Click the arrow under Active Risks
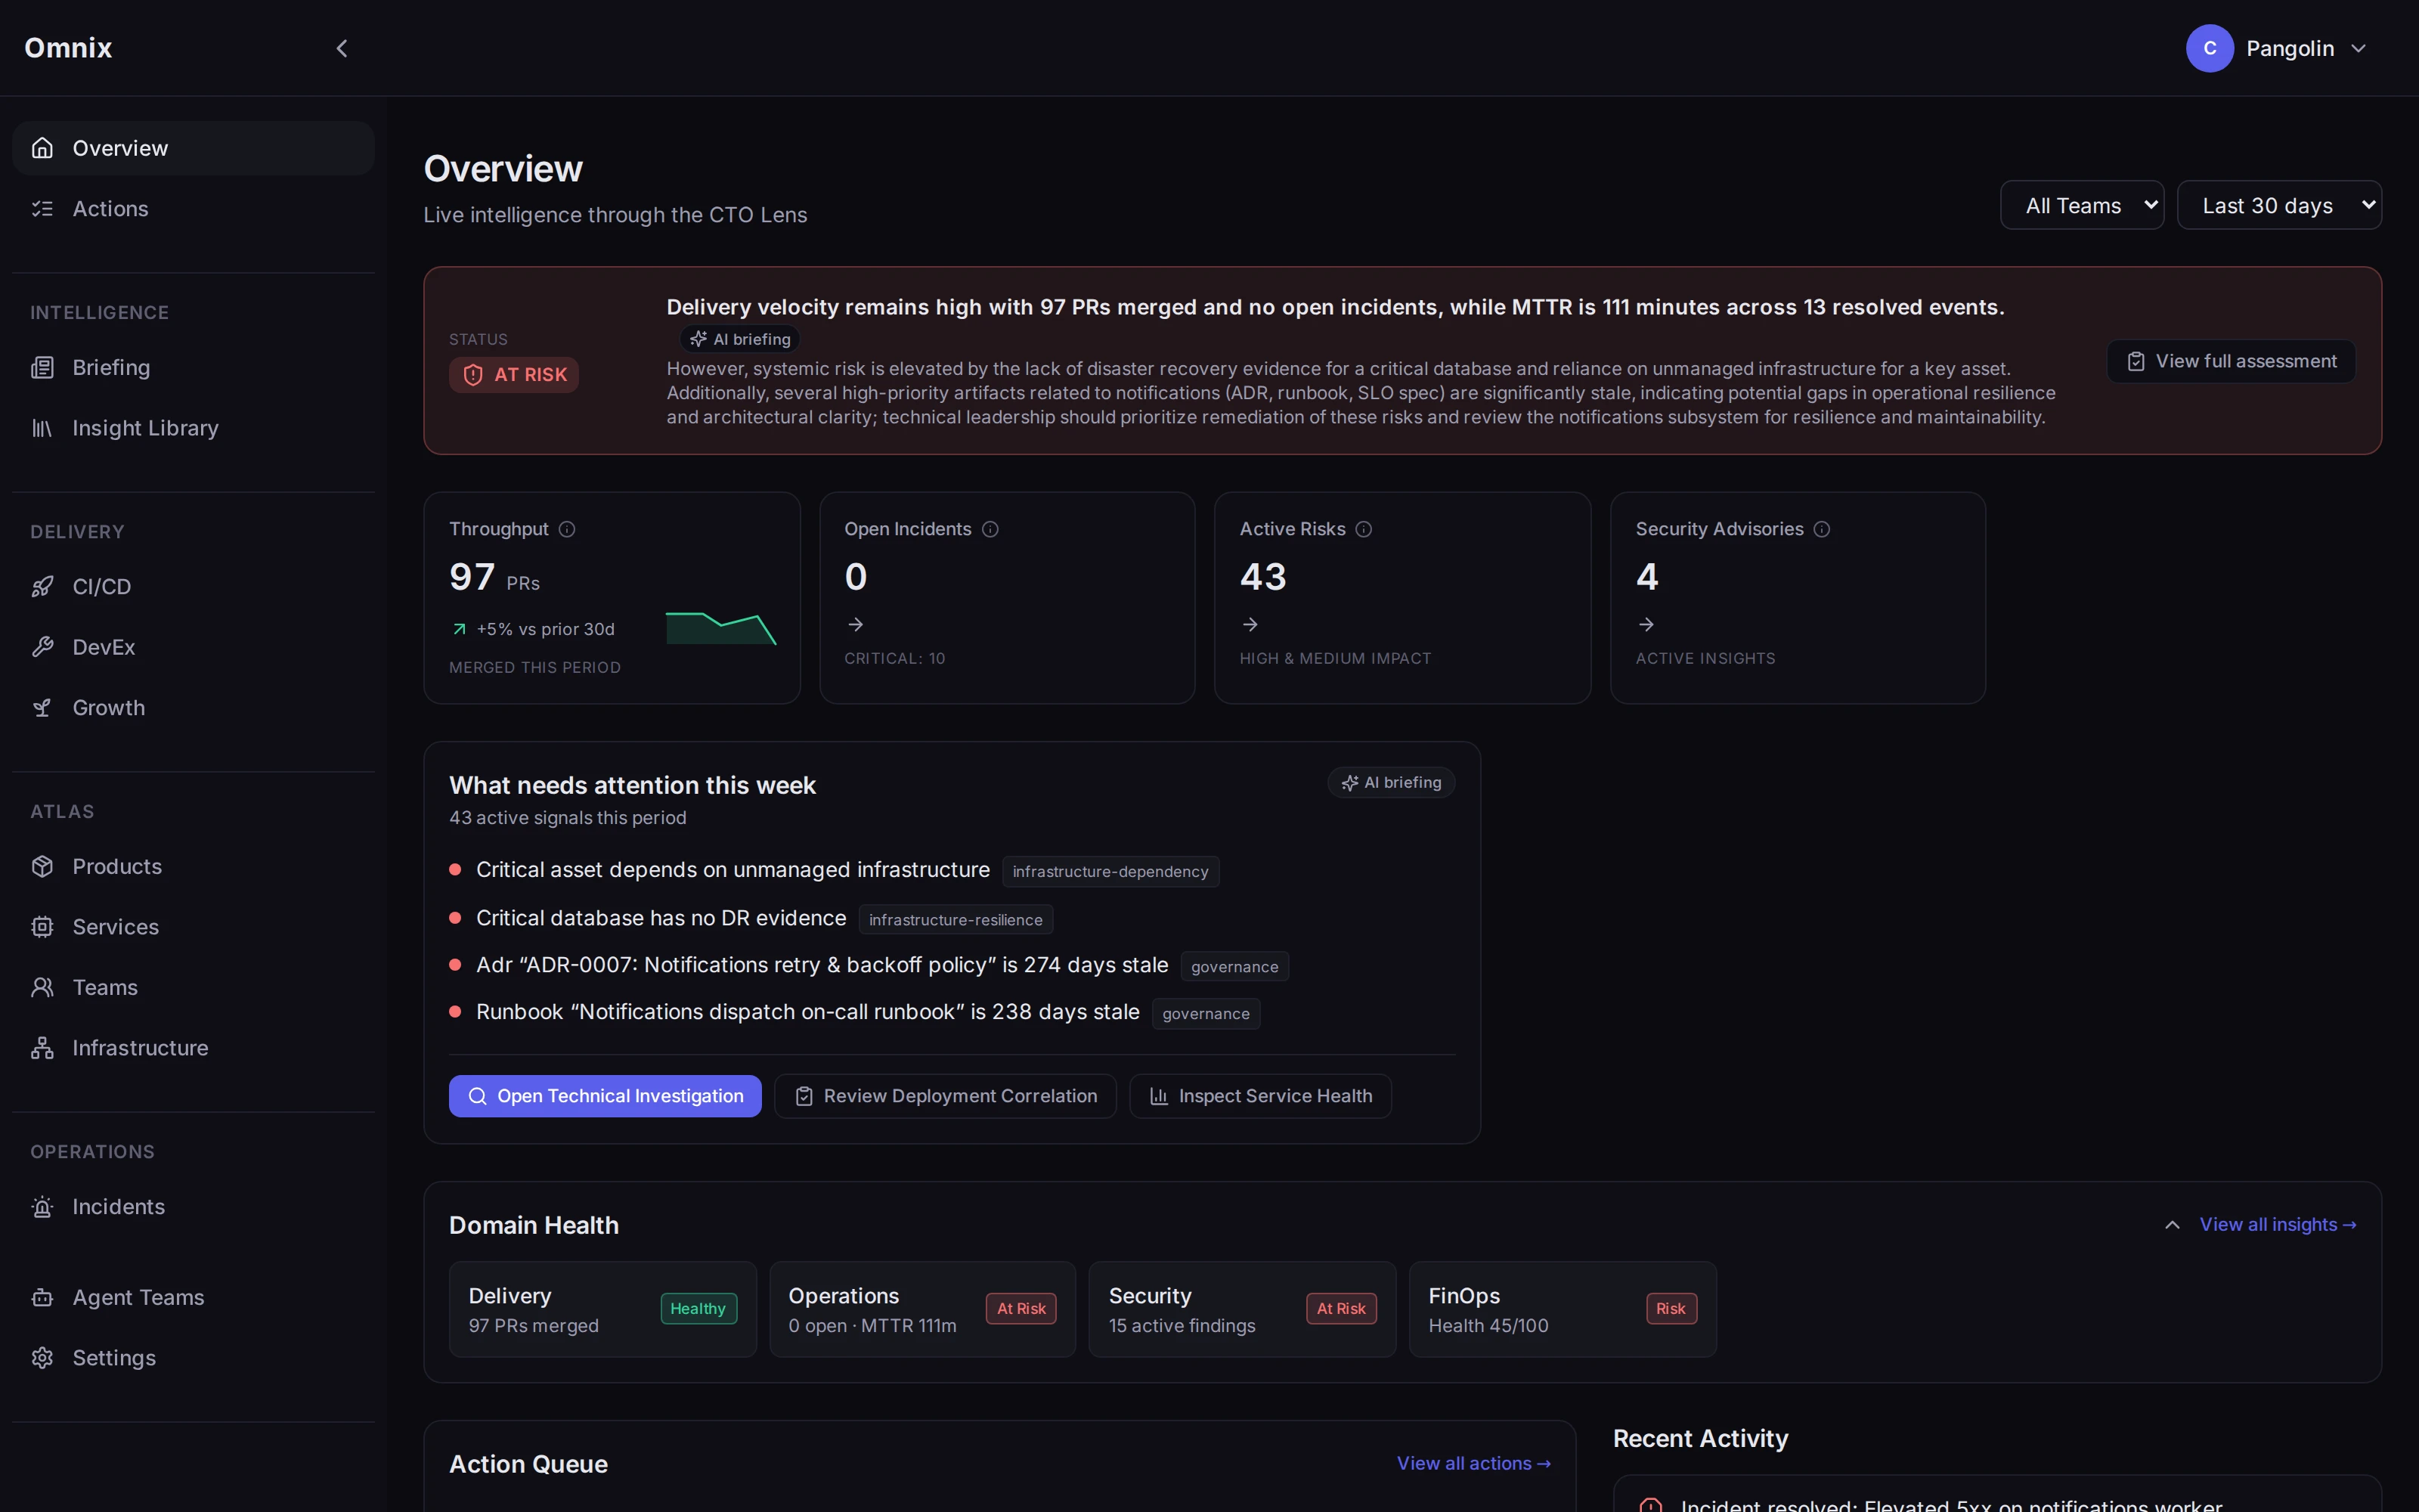The image size is (2419, 1512). (1250, 624)
